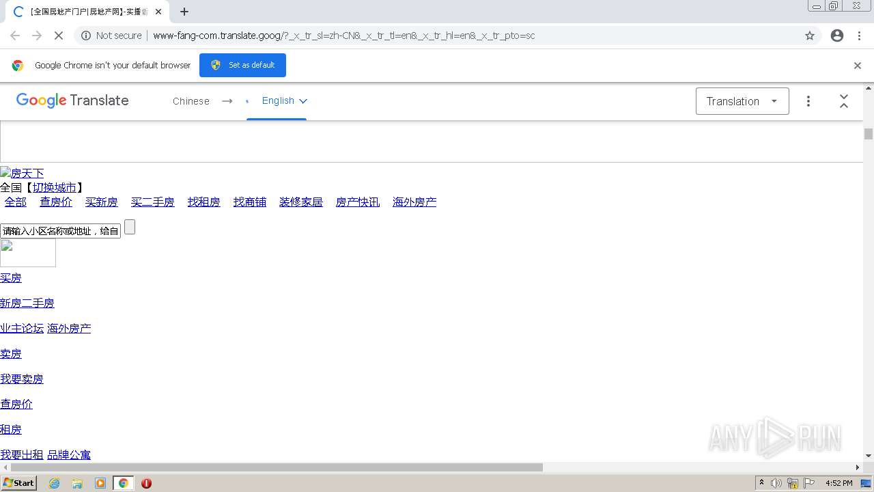
Task: Select the 买新房 navigation item
Action: (102, 202)
